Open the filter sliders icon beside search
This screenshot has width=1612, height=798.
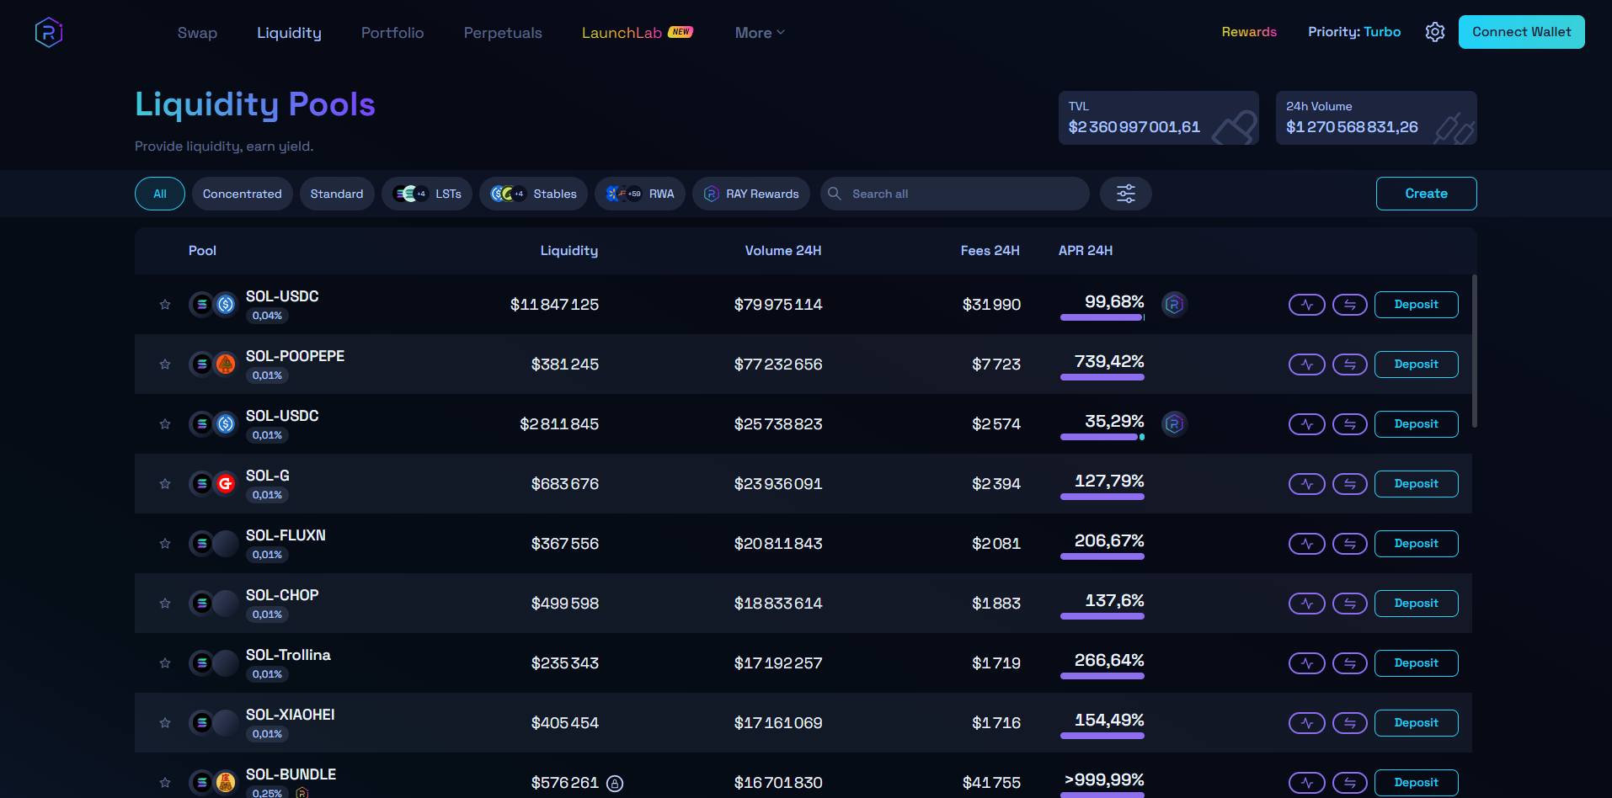click(x=1125, y=194)
